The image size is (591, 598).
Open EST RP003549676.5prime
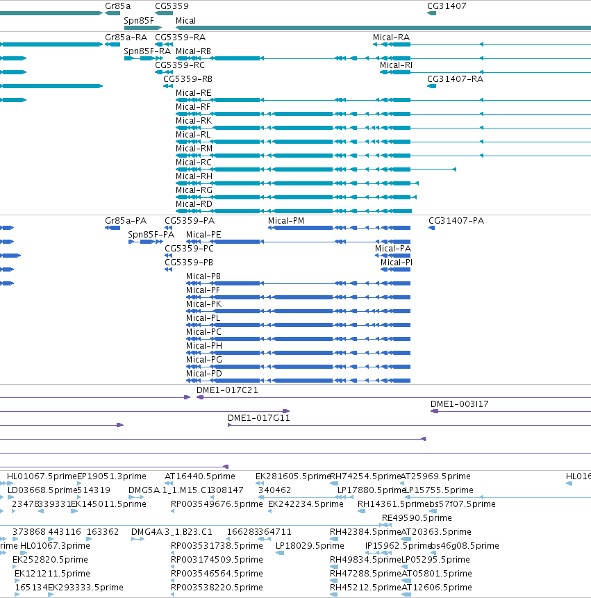217,504
